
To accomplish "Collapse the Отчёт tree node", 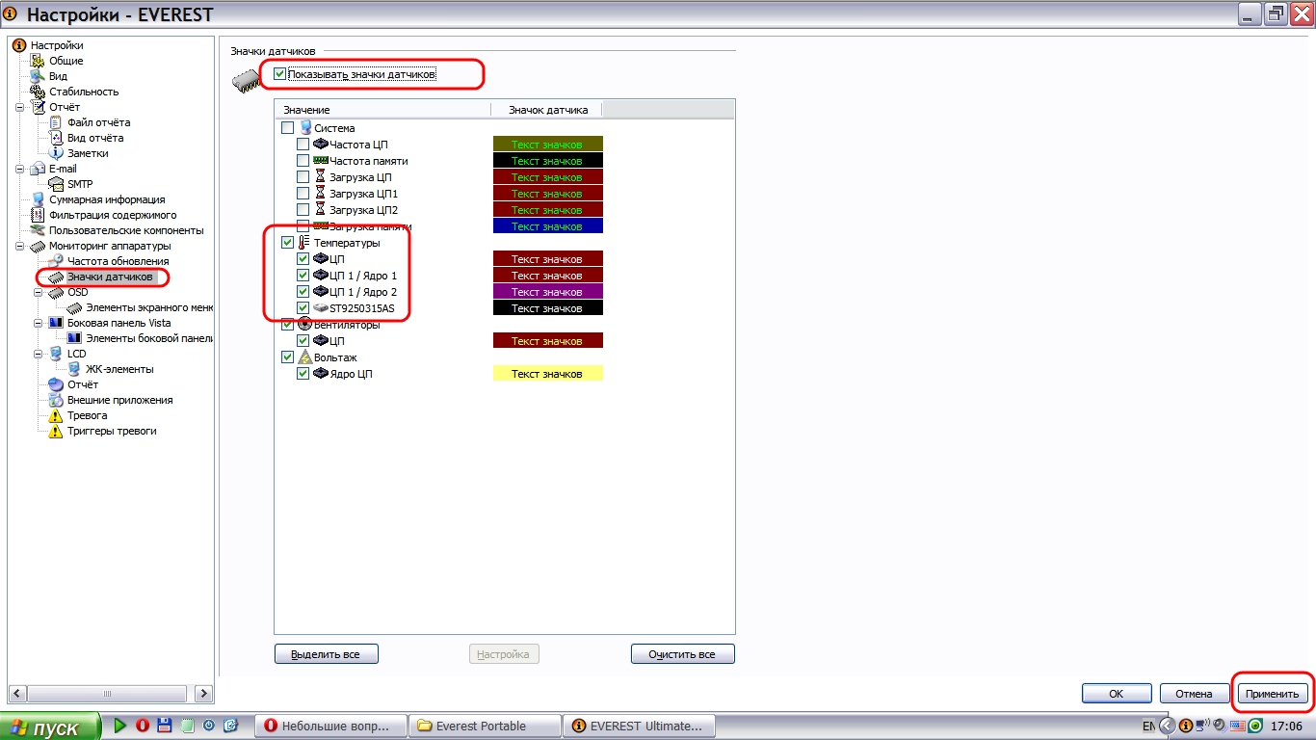I will 19,107.
